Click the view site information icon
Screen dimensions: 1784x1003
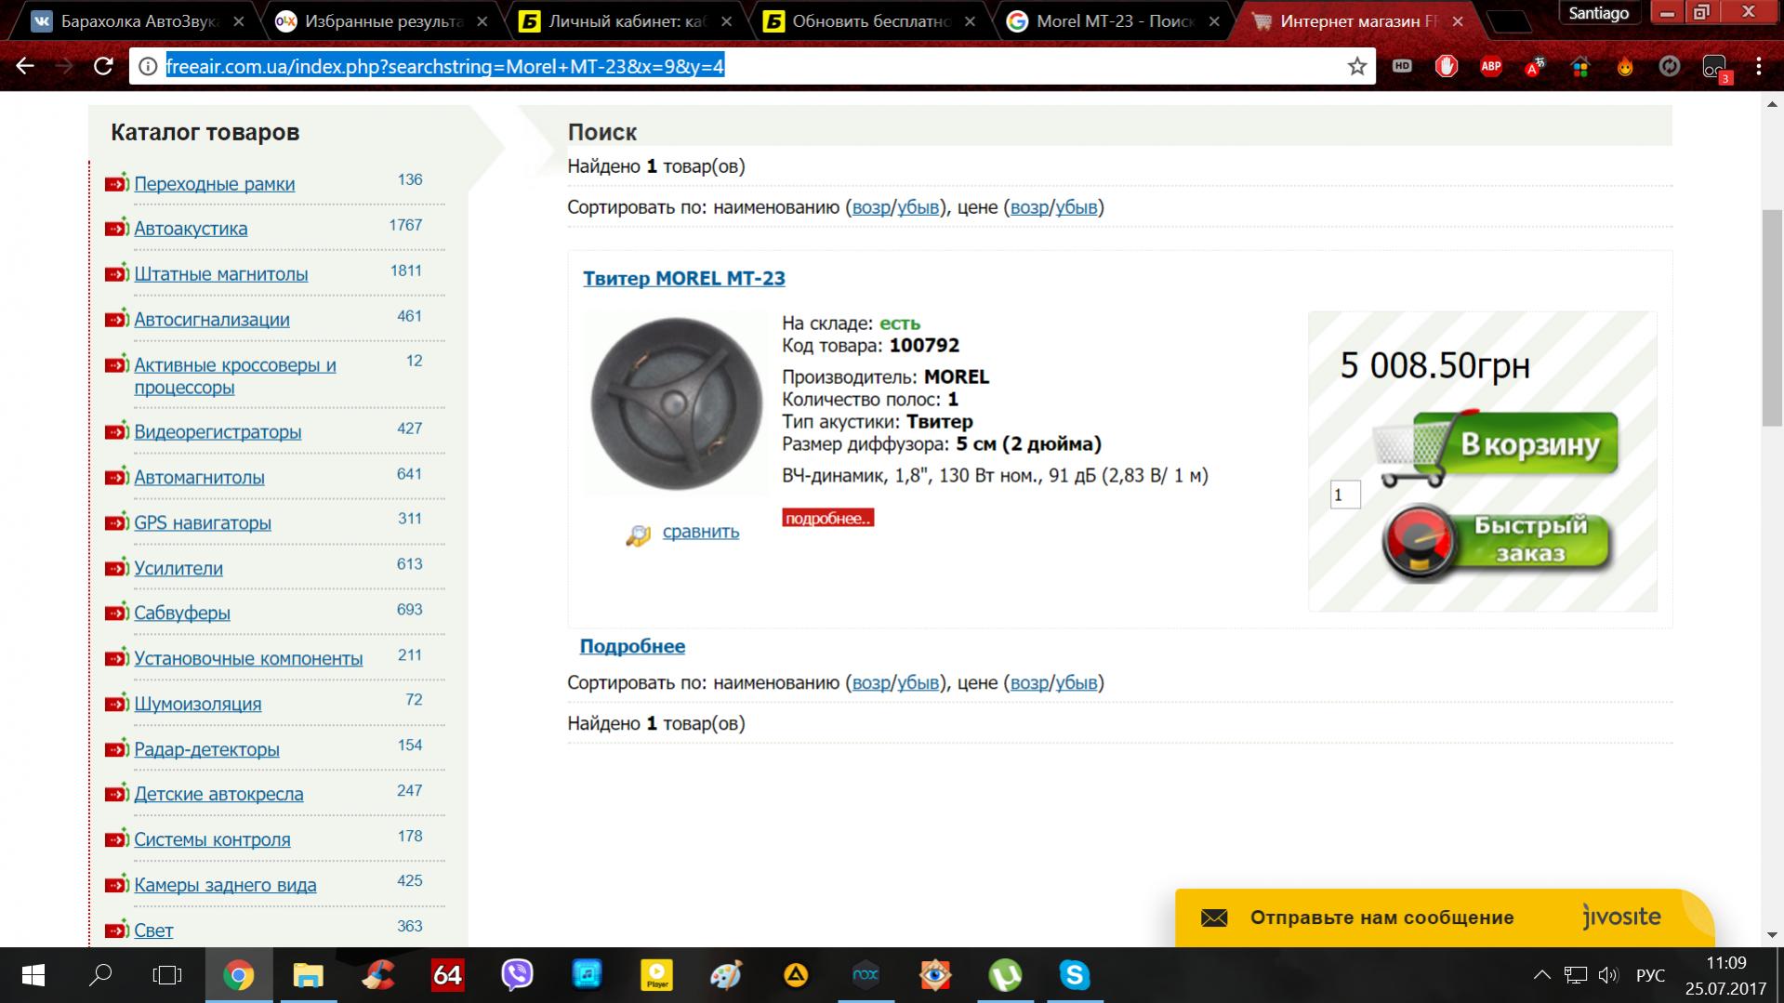[147, 66]
